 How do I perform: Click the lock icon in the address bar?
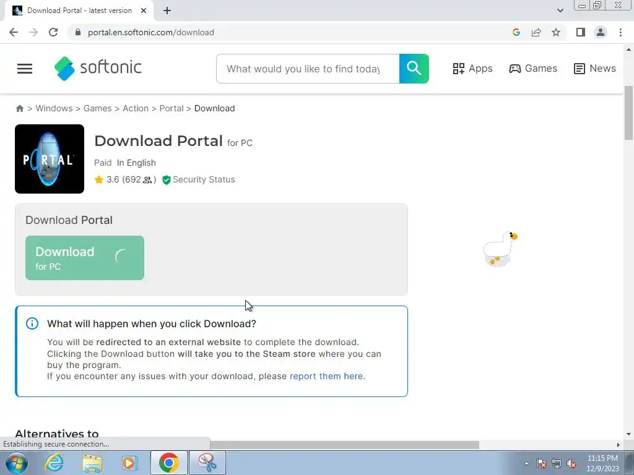click(78, 32)
